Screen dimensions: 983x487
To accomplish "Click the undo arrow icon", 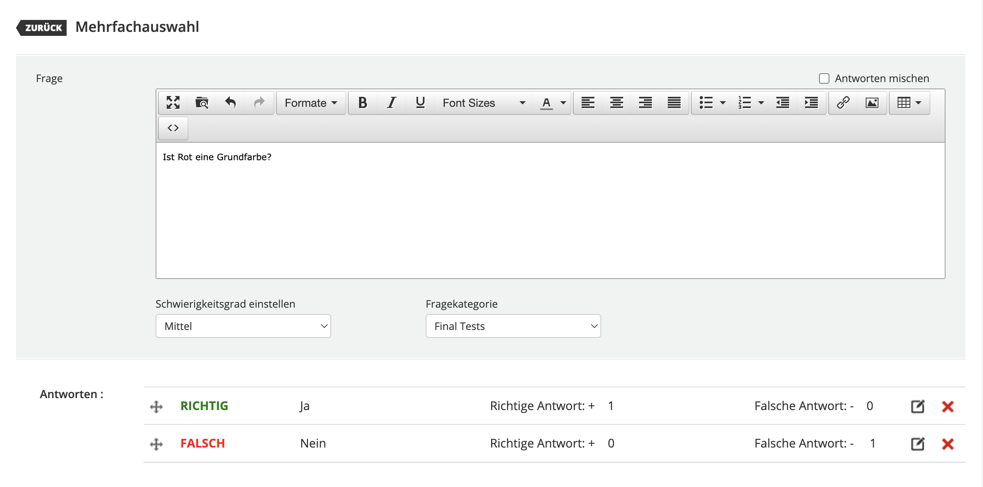I will [230, 103].
